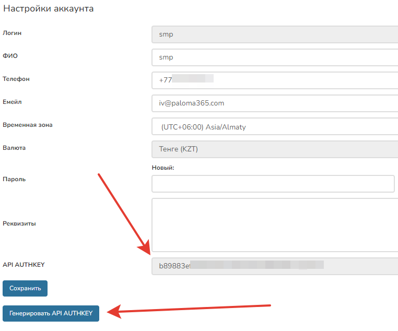The width and height of the screenshot is (398, 331).
Task: Click the Временная зона label
Action: click(x=27, y=125)
